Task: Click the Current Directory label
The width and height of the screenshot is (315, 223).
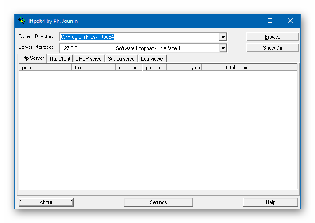Action: (36, 36)
